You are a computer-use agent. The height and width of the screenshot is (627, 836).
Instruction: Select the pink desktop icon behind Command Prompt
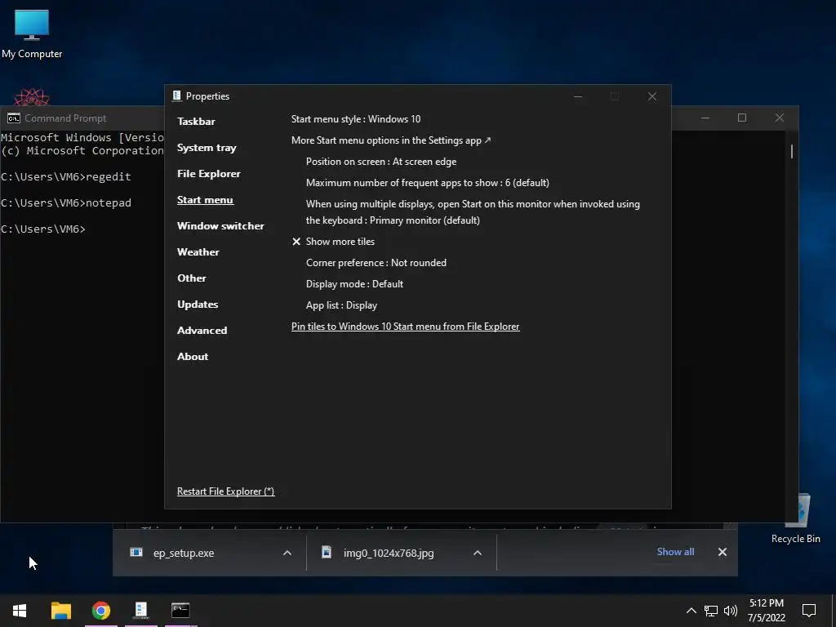coord(32,98)
